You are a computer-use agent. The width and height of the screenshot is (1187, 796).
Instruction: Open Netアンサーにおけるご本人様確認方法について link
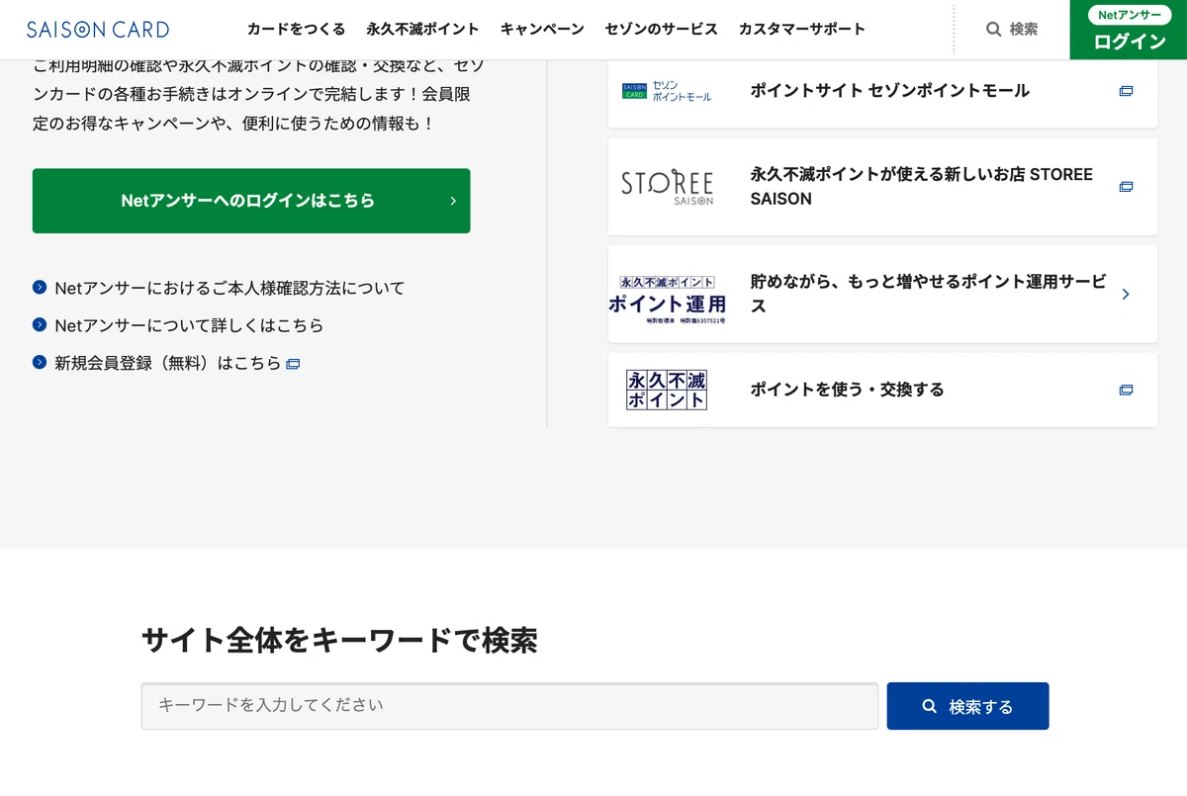tap(229, 288)
